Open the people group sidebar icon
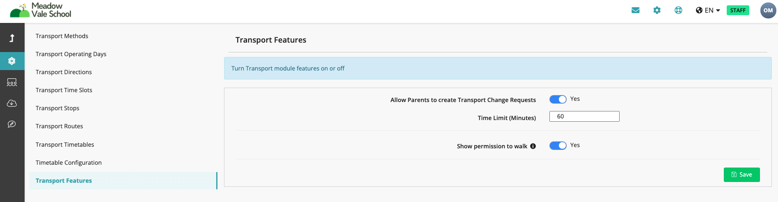This screenshot has height=202, width=778. (12, 82)
